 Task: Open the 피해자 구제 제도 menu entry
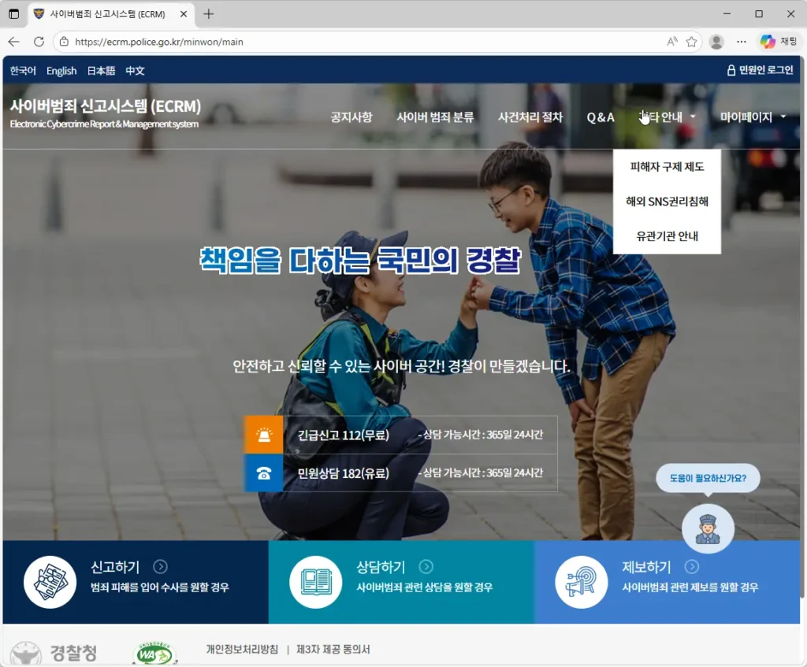[x=667, y=166]
